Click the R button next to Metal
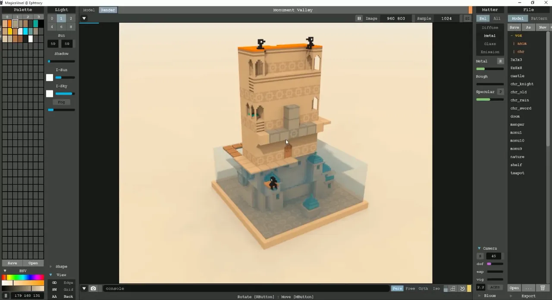 [x=500, y=61]
